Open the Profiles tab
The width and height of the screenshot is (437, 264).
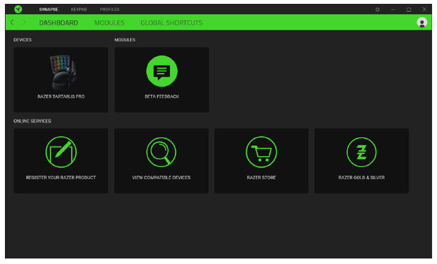(110, 9)
